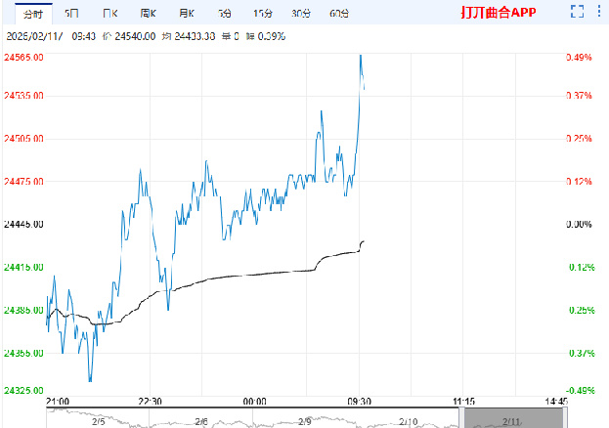Click the black average price line end

point(364,240)
